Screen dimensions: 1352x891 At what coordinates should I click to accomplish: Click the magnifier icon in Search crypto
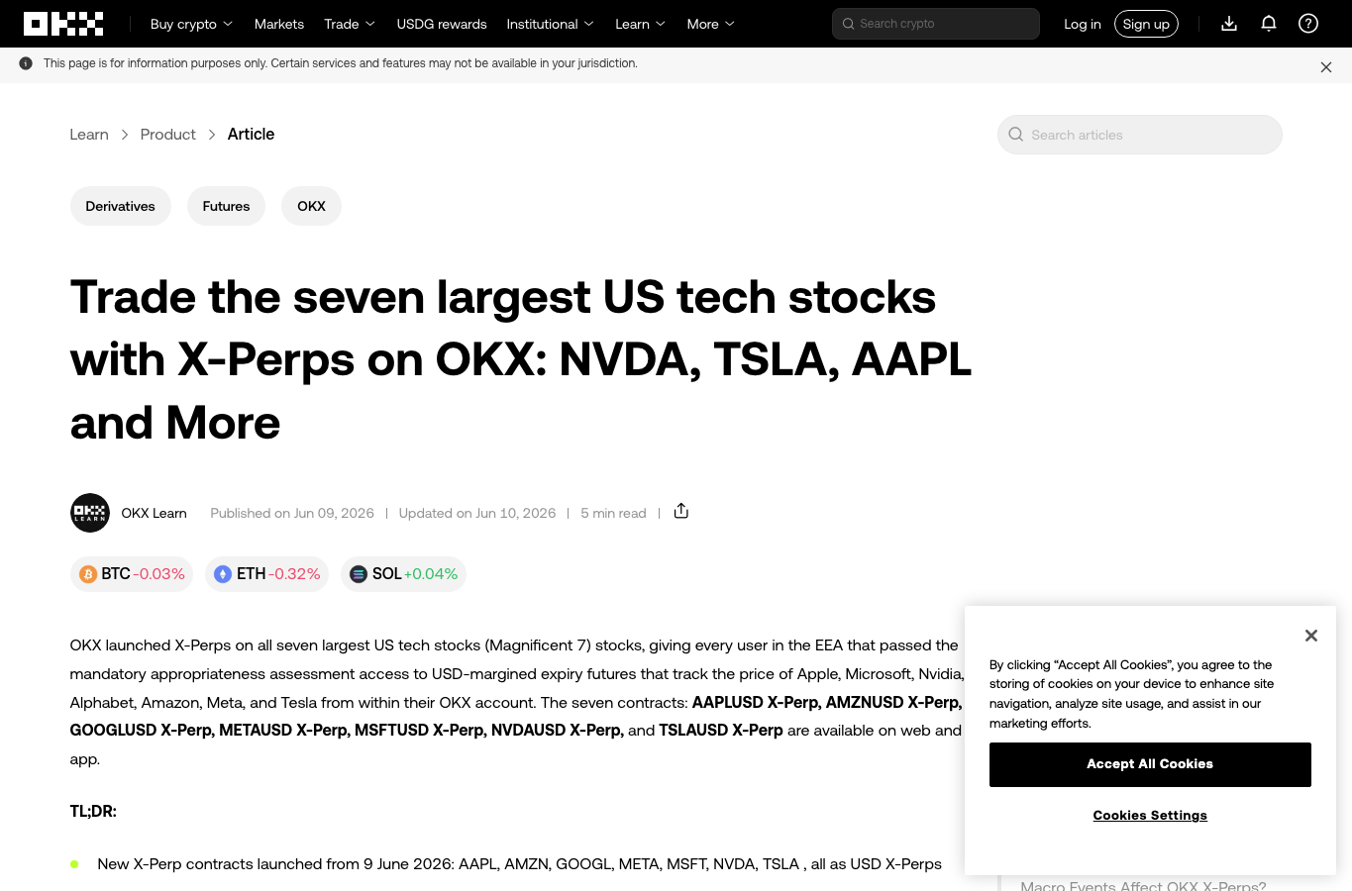[x=849, y=24]
